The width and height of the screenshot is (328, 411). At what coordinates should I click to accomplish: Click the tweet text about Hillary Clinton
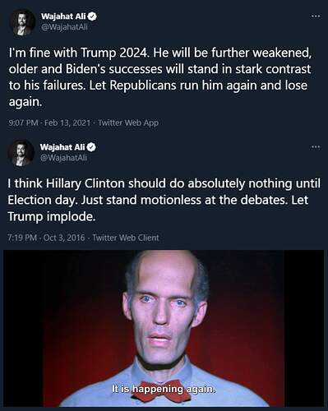point(164,200)
